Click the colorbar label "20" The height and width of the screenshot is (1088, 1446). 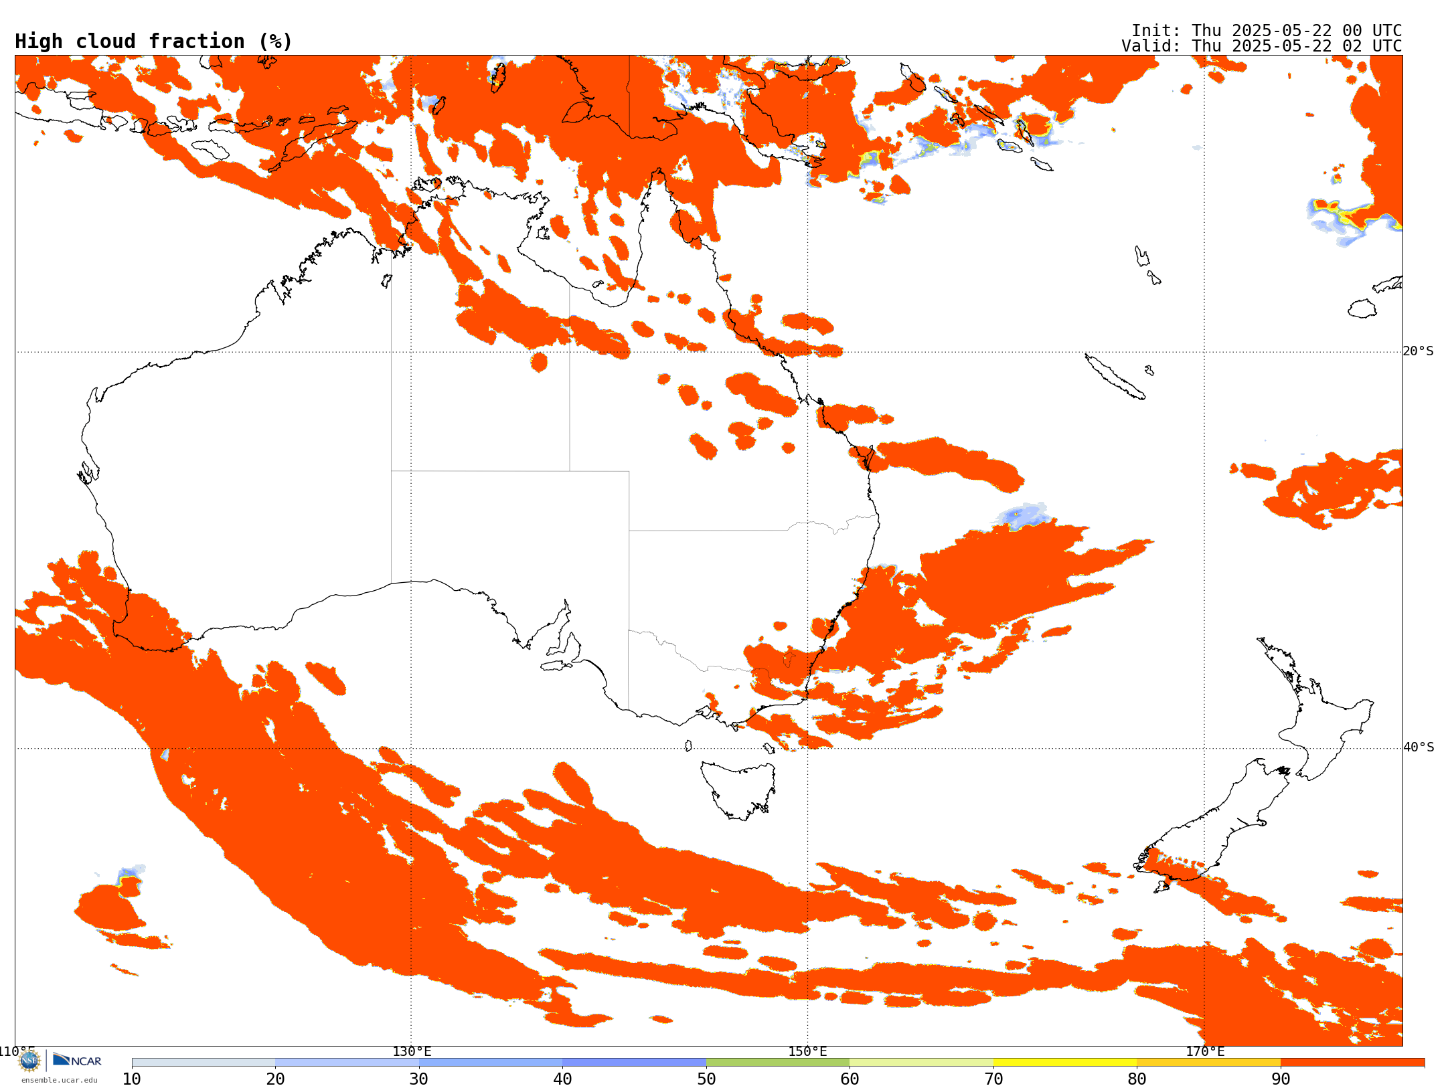click(x=275, y=1079)
